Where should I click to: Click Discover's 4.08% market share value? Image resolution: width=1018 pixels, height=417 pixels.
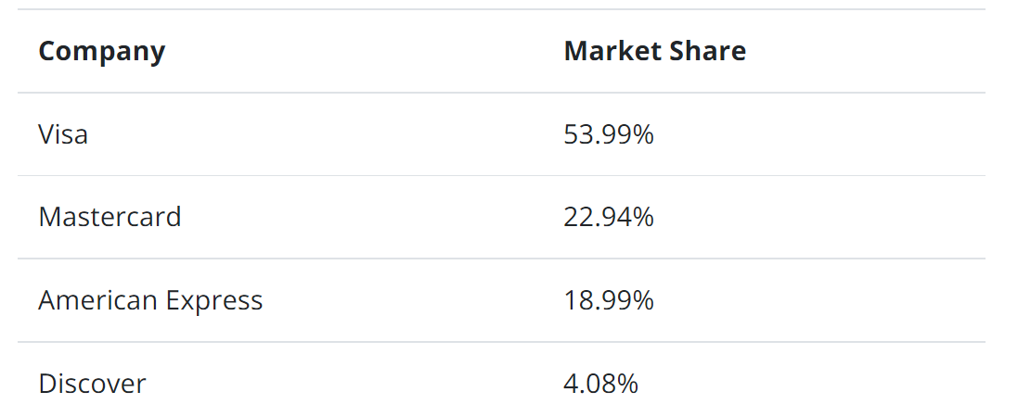tap(600, 383)
